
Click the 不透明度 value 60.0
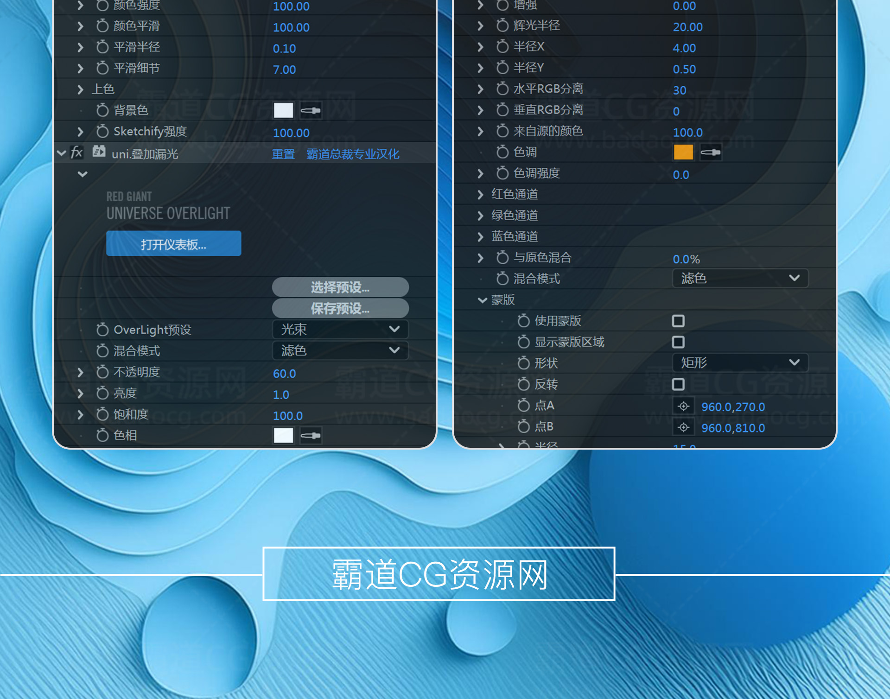(284, 374)
